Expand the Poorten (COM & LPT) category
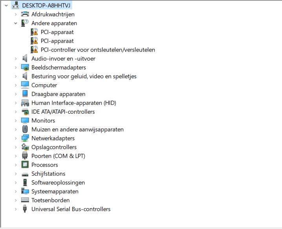This screenshot has height=229, width=282. point(16,156)
